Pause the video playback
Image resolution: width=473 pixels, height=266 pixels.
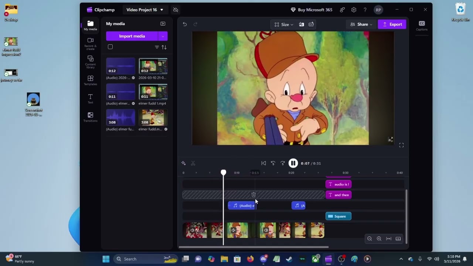pos(293,163)
